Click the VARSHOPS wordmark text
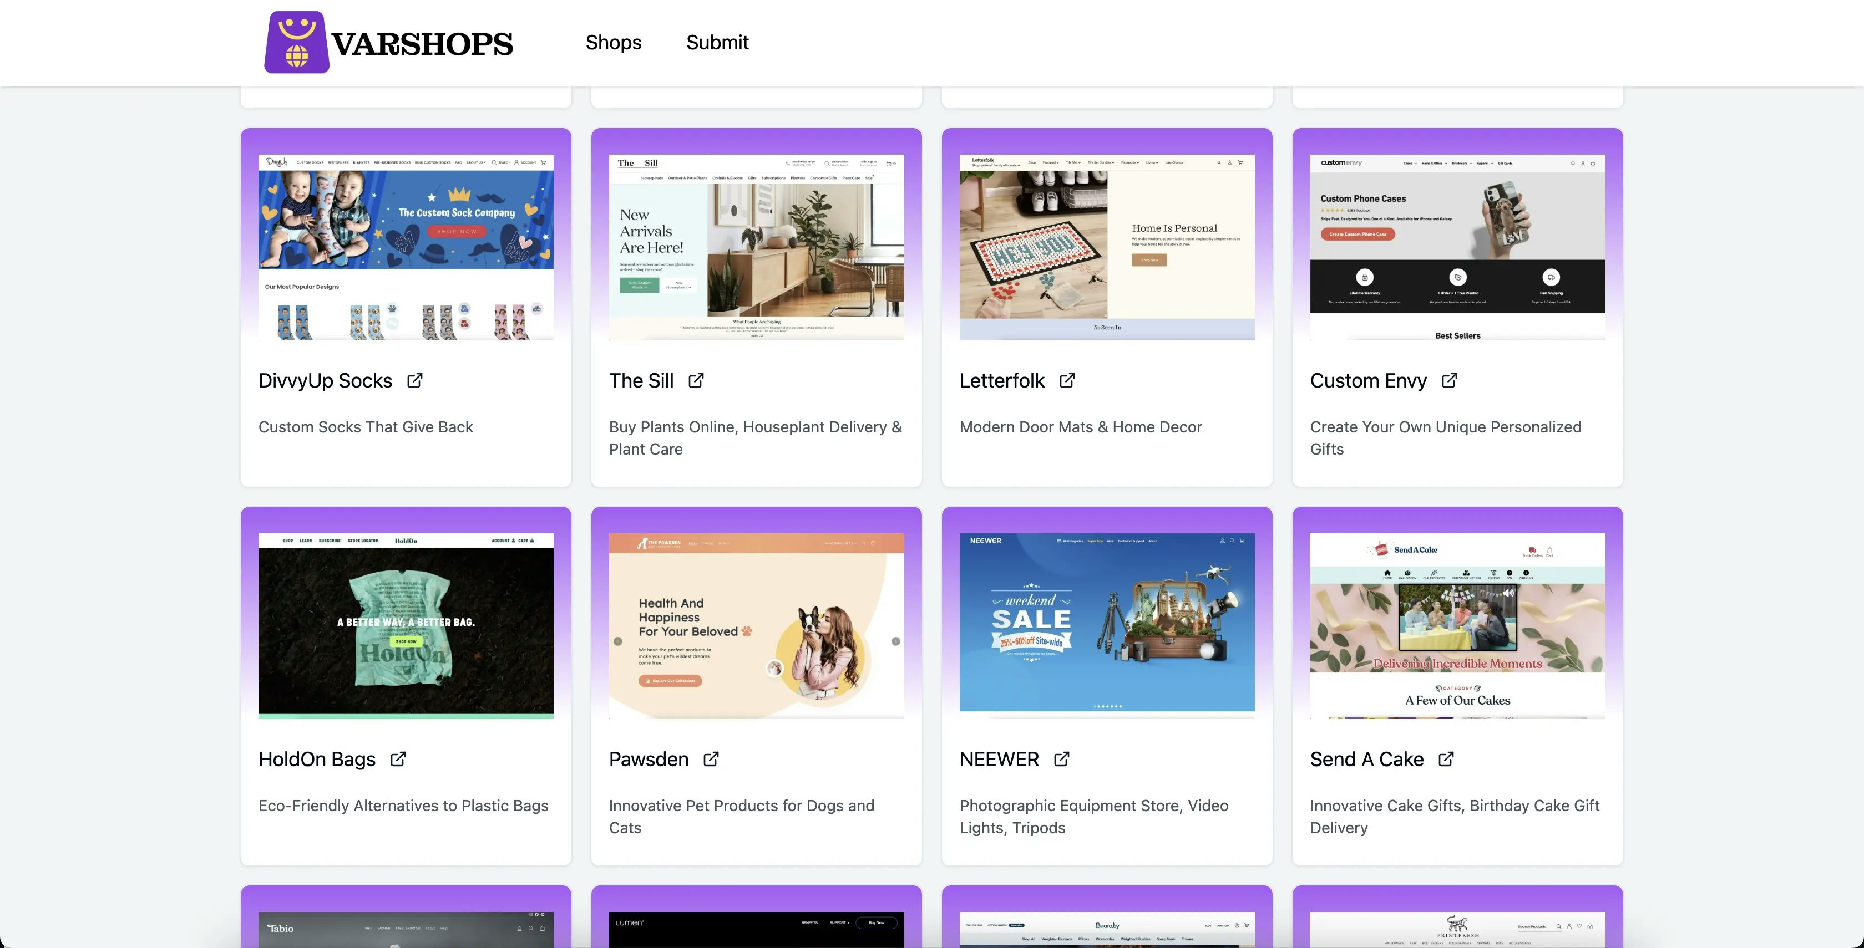The width and height of the screenshot is (1864, 948). coord(423,44)
